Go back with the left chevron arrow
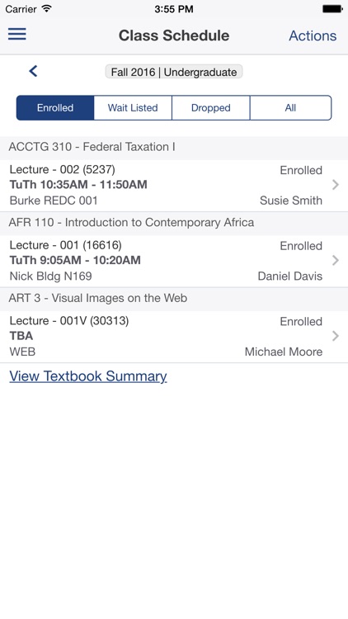 coord(33,71)
